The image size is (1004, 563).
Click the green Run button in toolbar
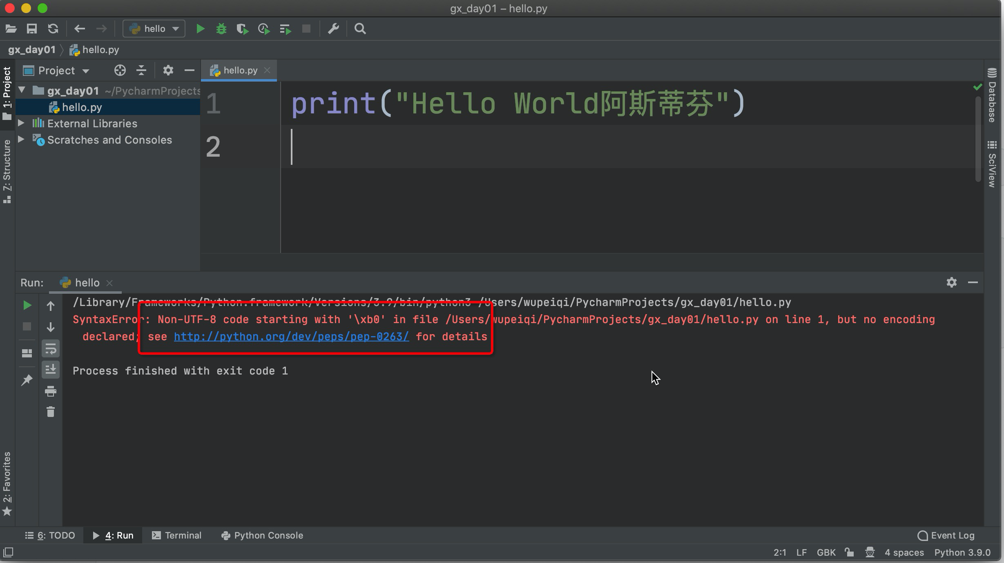pyautogui.click(x=200, y=29)
